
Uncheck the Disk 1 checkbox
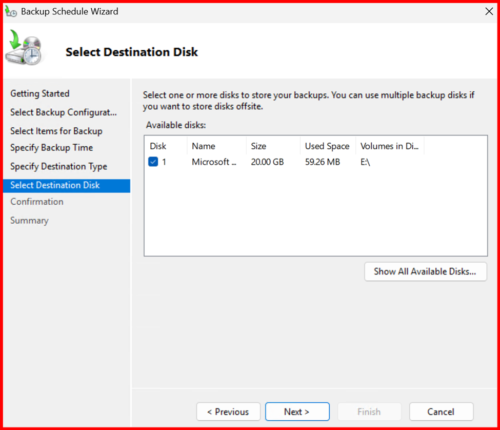(153, 162)
